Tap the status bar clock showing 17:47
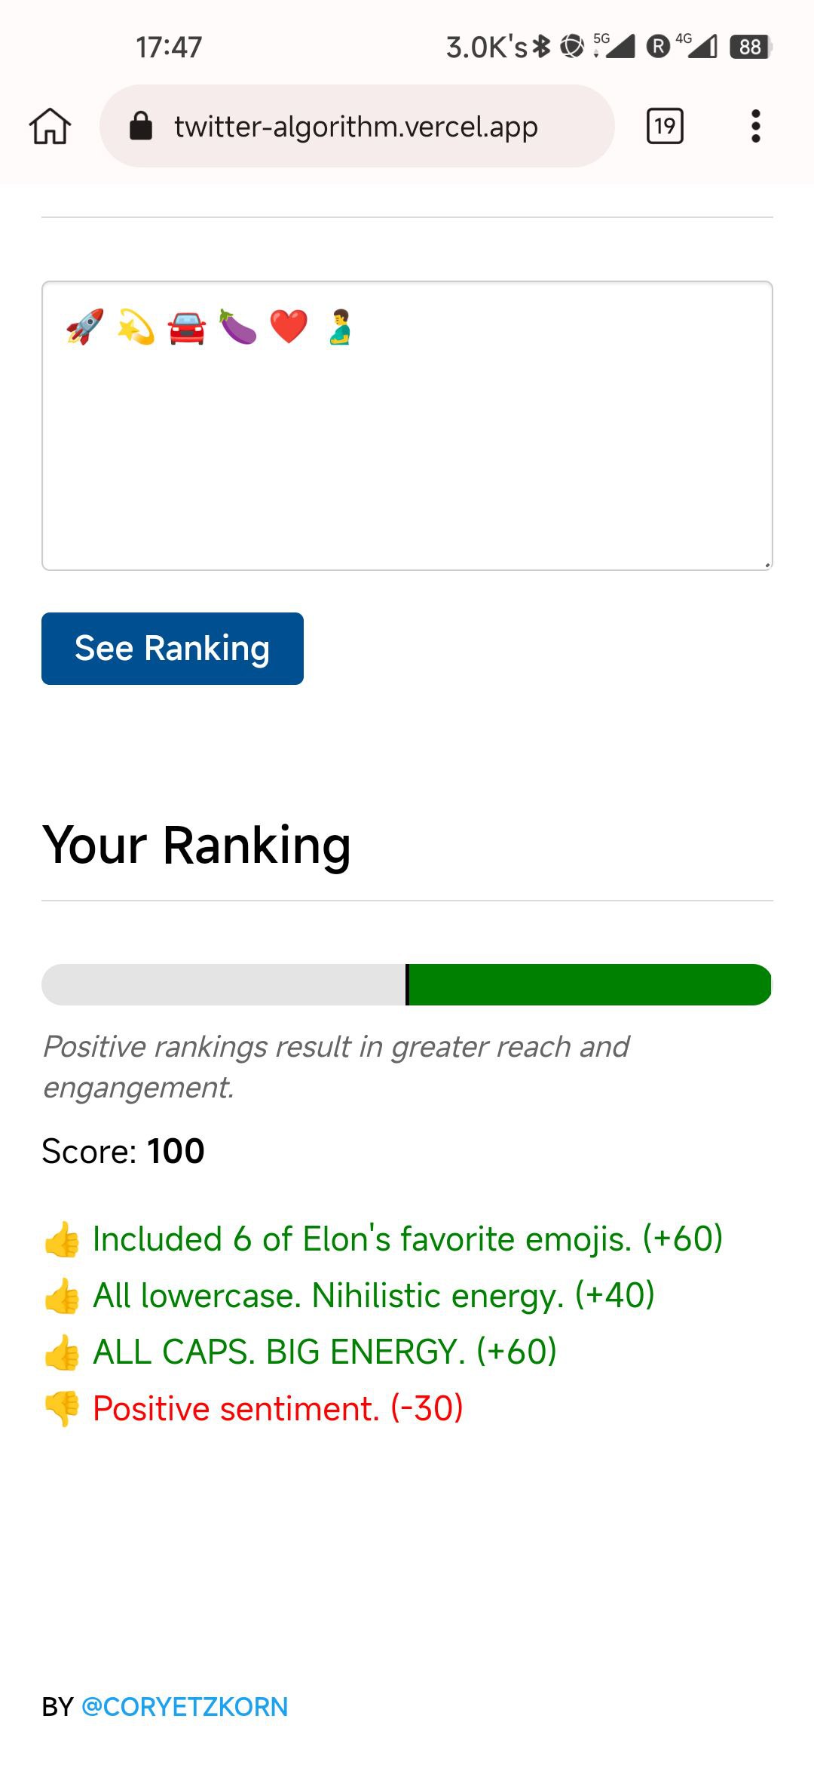 coord(169,47)
